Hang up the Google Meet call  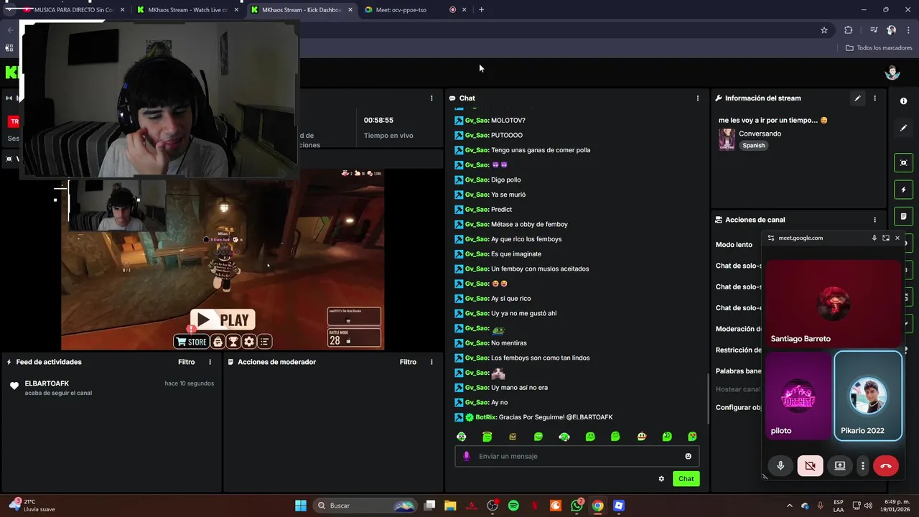click(x=886, y=465)
